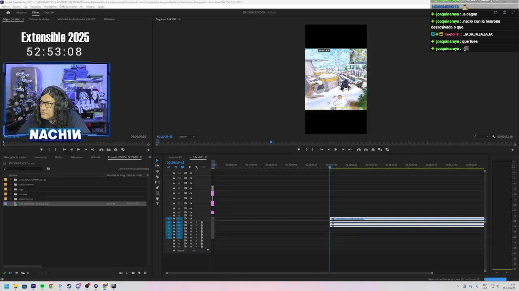Image resolution: width=519 pixels, height=291 pixels.
Task: Switch project panel to icon view
Action: pos(17,273)
